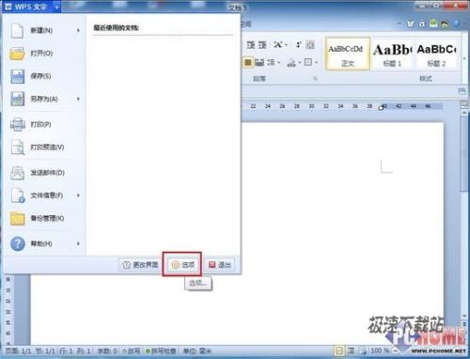Click the zoom out minus beside 100 %
Viewport: 470px width, 359px height.
pos(395,351)
